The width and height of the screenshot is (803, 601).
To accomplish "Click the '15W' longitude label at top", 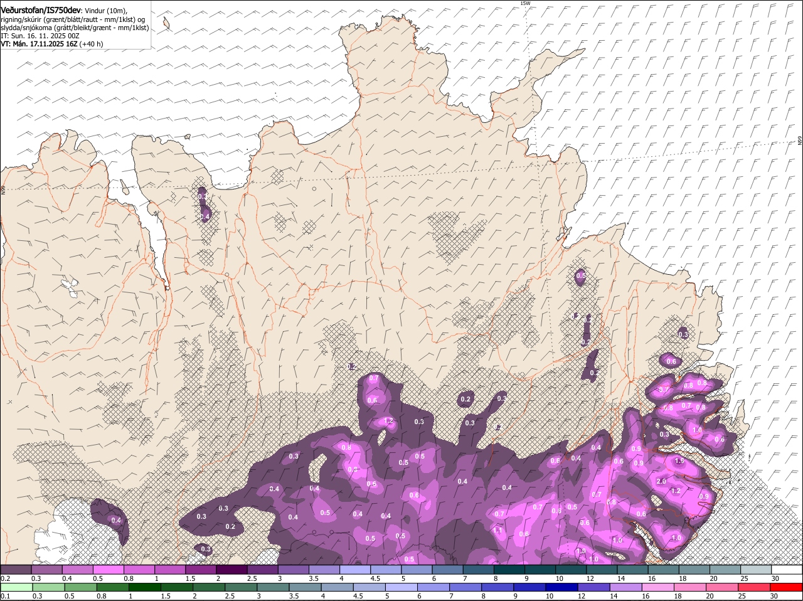I will click(x=525, y=3).
